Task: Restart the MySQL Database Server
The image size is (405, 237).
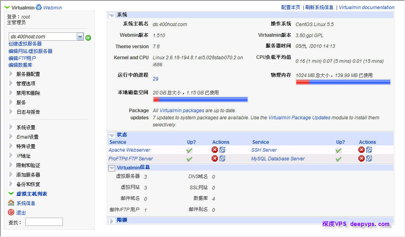Action: (x=369, y=158)
